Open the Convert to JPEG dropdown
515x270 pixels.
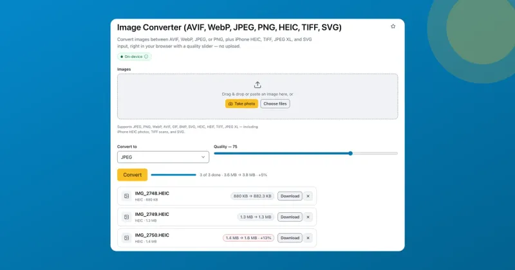point(163,157)
